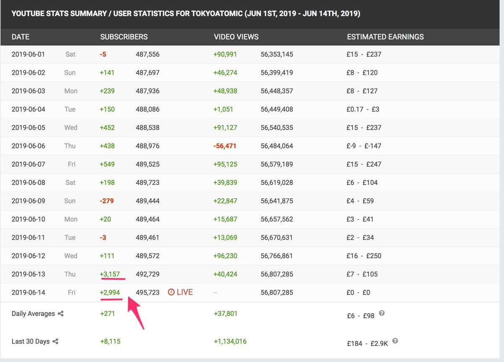This screenshot has height=362, width=504.
Task: Select the date 2019-06-01
Action: (28, 54)
